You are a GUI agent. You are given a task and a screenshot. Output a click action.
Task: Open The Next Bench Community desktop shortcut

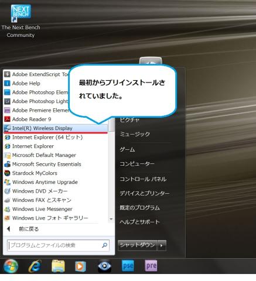coord(21,21)
